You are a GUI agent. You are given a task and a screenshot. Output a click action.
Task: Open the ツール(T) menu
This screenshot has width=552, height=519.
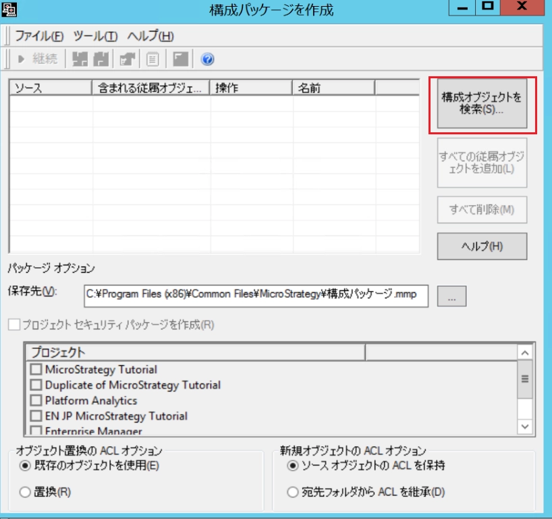tap(95, 36)
